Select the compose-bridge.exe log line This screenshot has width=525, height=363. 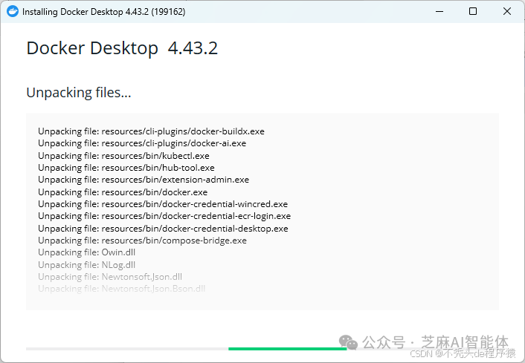pyautogui.click(x=142, y=241)
